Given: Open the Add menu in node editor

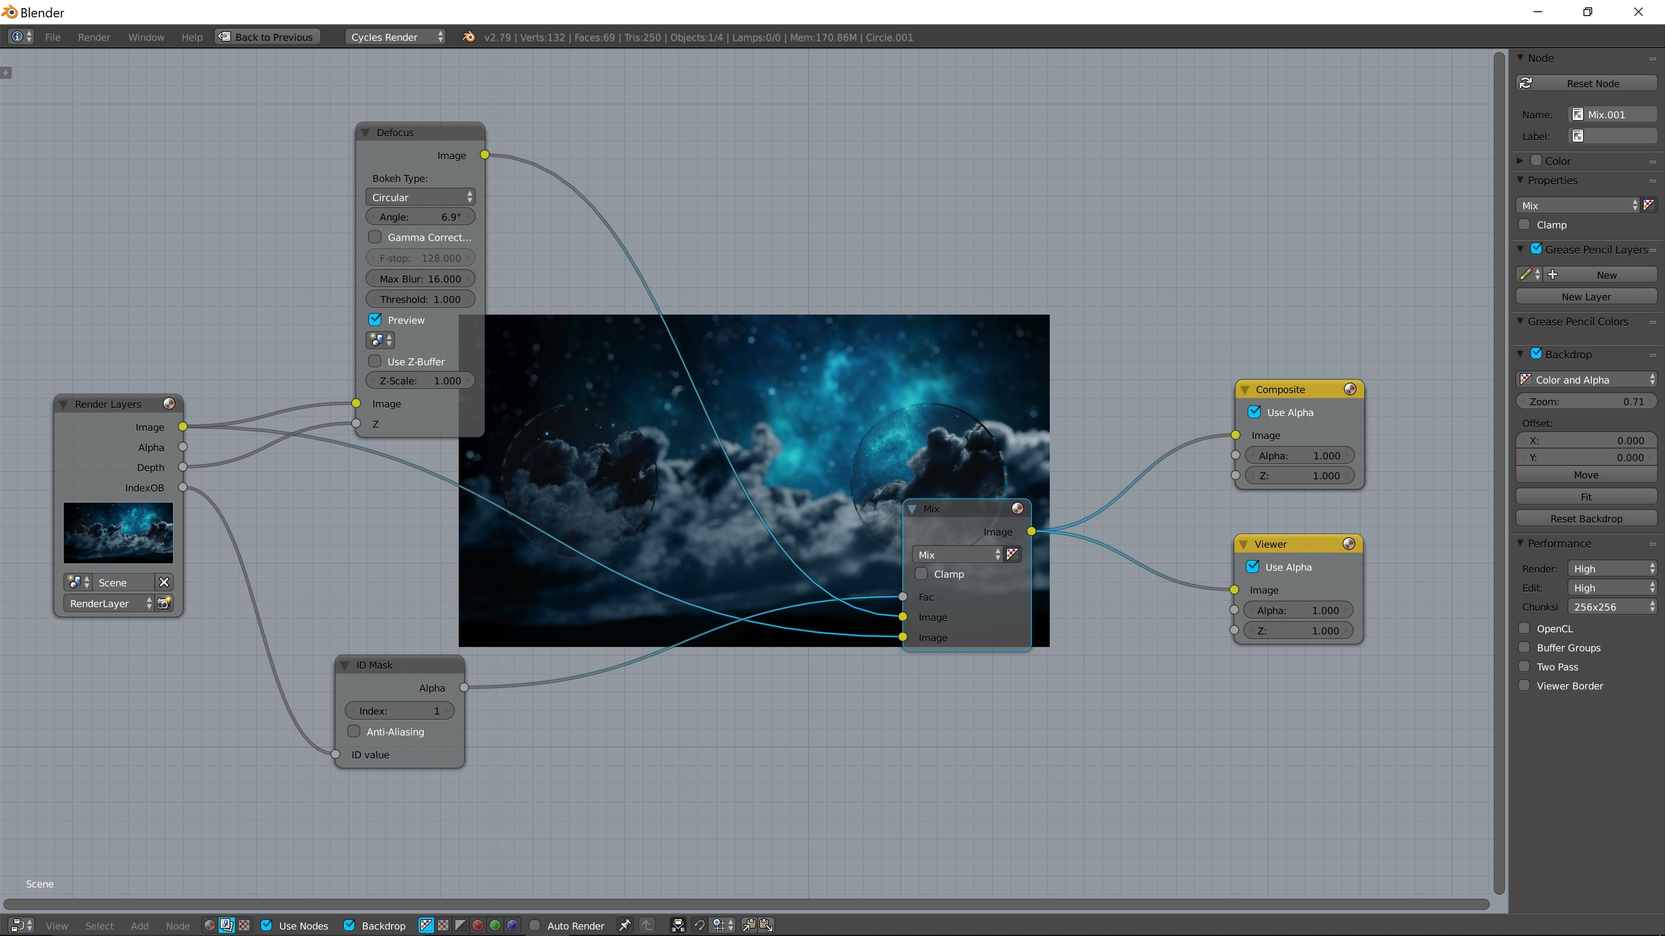Looking at the screenshot, I should 140,926.
